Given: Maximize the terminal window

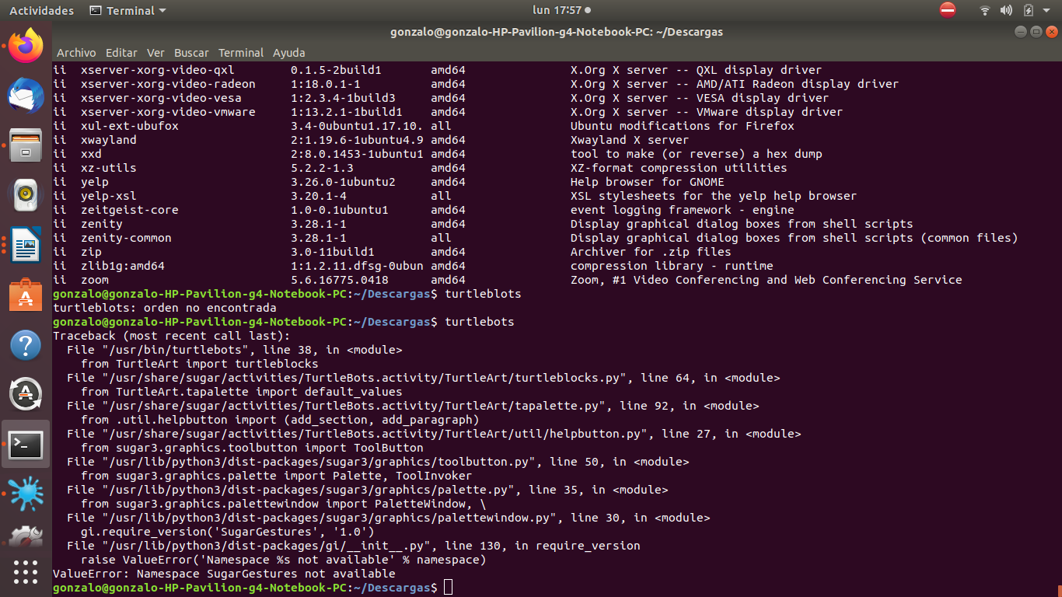Looking at the screenshot, I should click(x=1036, y=32).
